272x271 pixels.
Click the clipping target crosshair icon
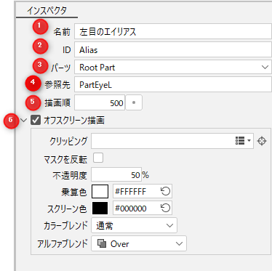[262, 141]
